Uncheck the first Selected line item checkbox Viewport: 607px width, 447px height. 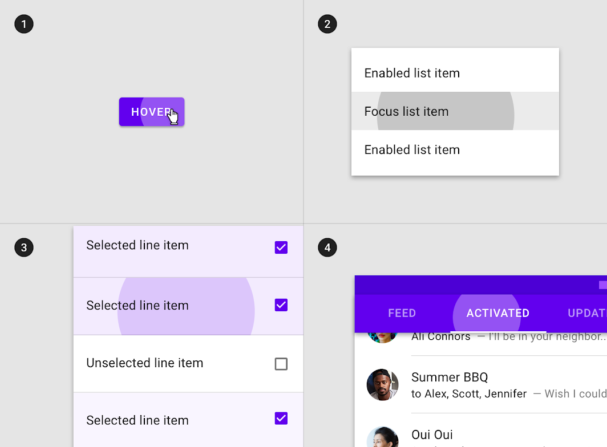pos(281,247)
